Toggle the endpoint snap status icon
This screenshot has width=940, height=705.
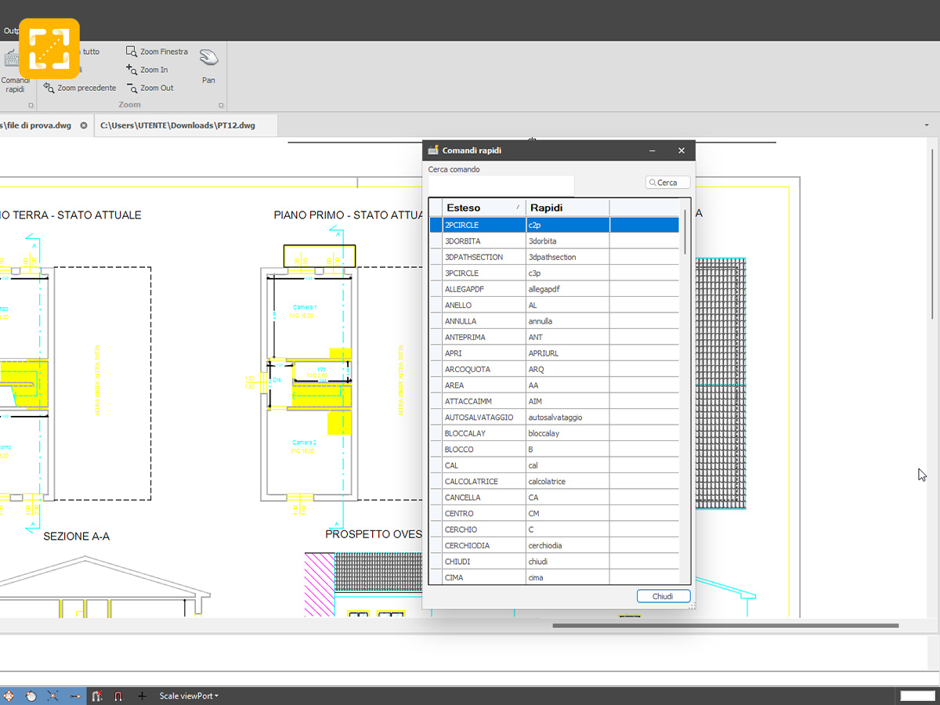coord(76,696)
